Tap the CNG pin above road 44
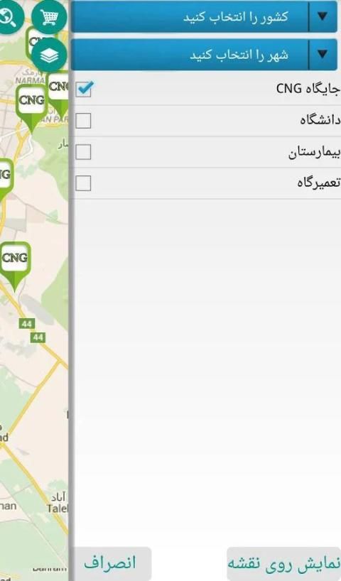The width and height of the screenshot is (341, 581). pos(15,266)
